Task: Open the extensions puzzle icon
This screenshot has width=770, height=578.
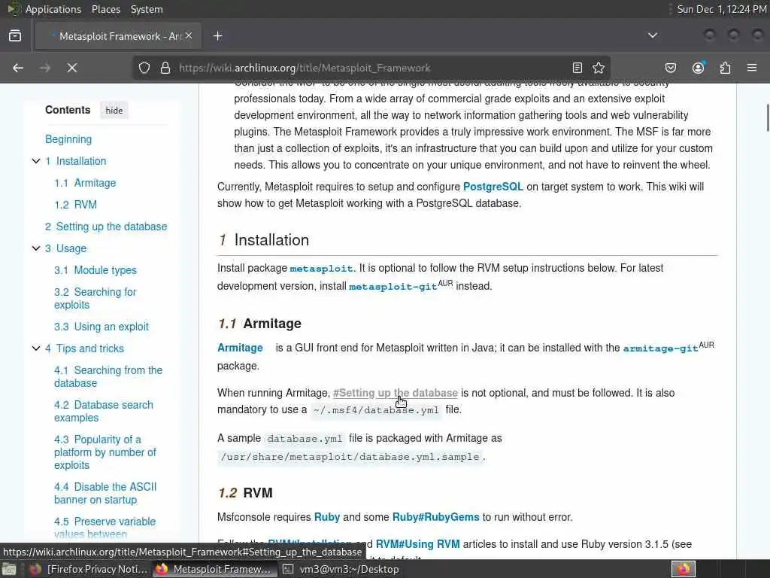Action: 726,68
